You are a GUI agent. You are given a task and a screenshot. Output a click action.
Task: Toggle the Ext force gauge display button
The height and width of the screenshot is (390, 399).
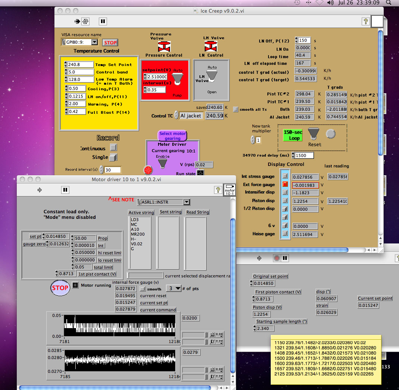click(x=285, y=184)
